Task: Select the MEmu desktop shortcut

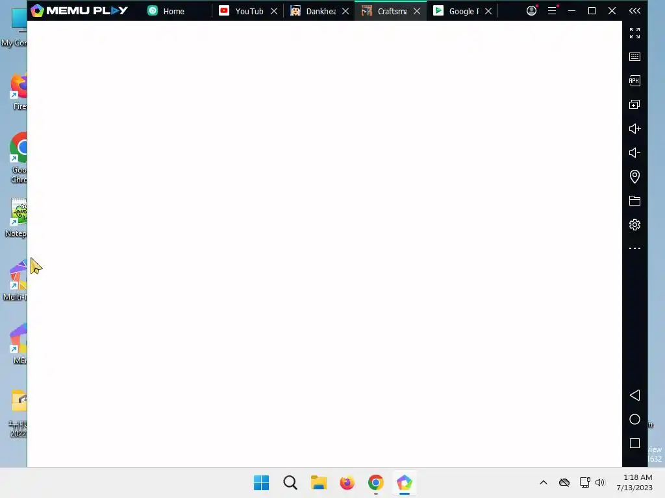Action: coord(19,344)
